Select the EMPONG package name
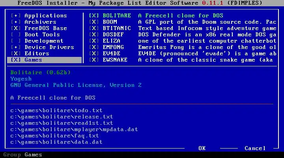284x158 pixels. [x=113, y=47]
